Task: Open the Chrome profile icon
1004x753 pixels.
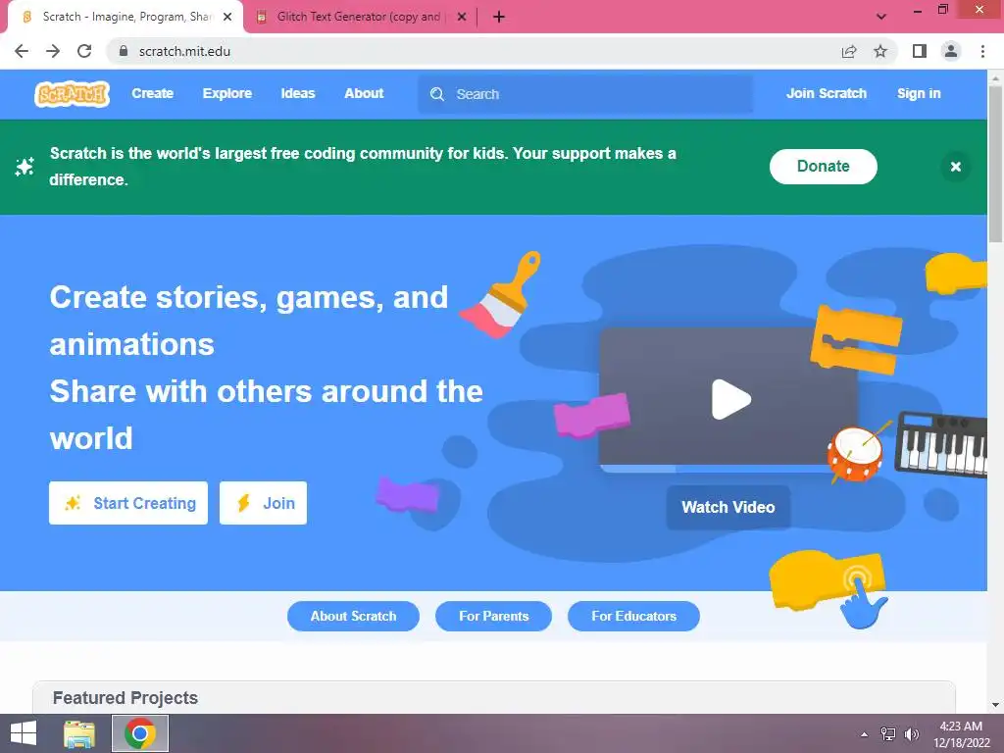Action: (x=951, y=51)
